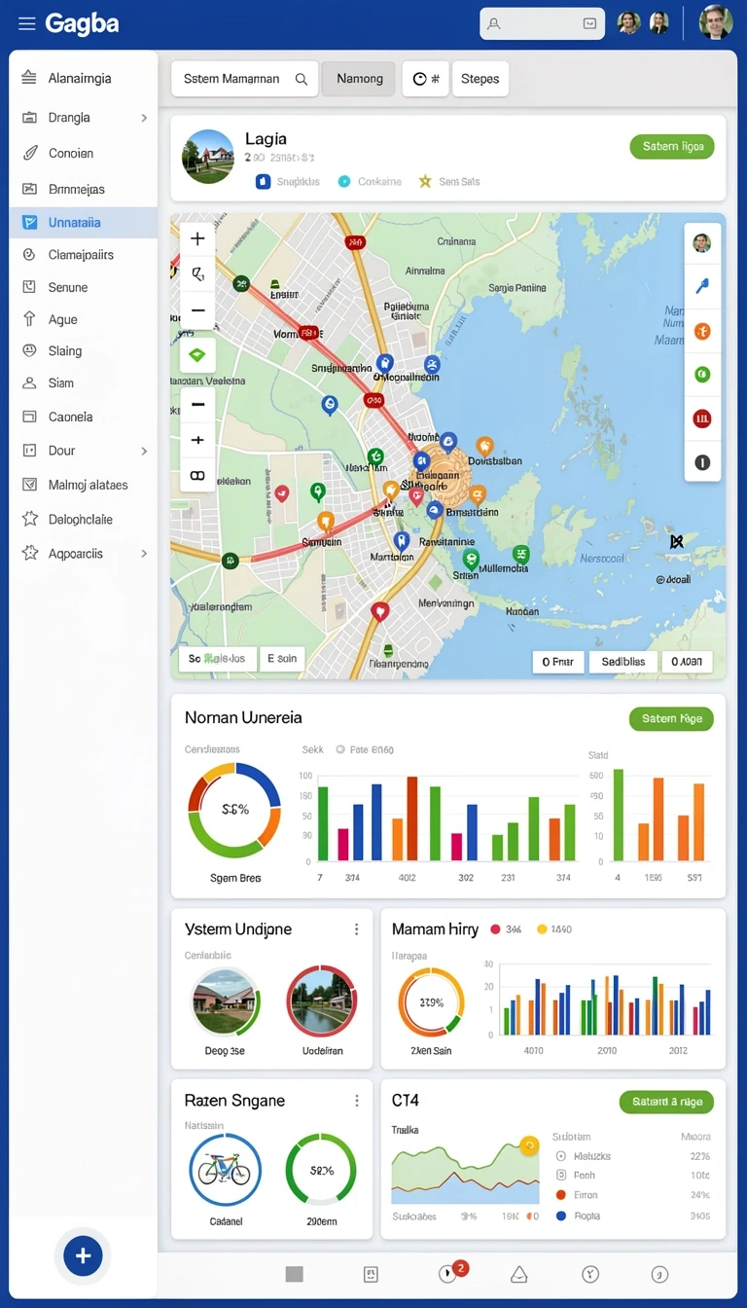Click the Deog 3se building thumbnail

tap(225, 1001)
